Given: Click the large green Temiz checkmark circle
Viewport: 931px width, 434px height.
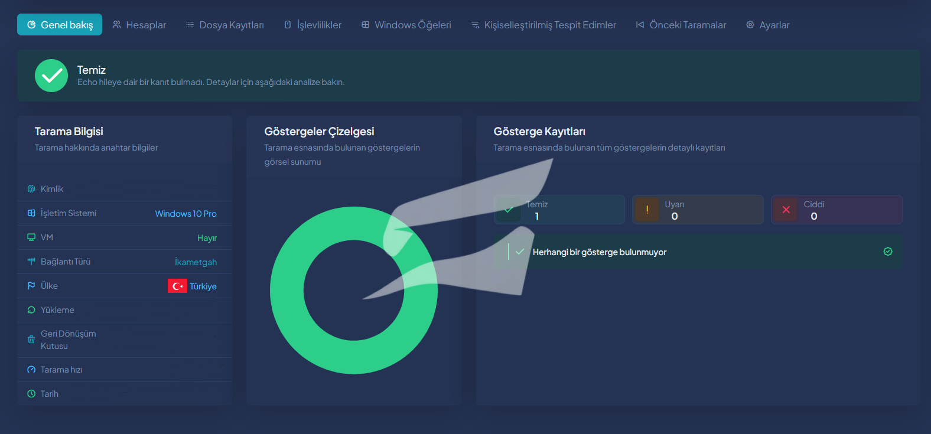Looking at the screenshot, I should tap(51, 76).
